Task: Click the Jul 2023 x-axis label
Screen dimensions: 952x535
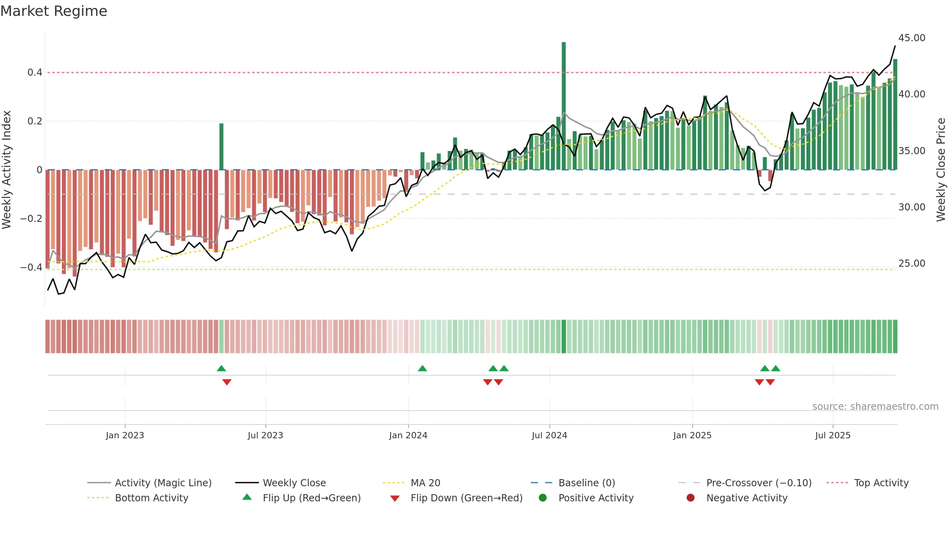Action: click(265, 435)
